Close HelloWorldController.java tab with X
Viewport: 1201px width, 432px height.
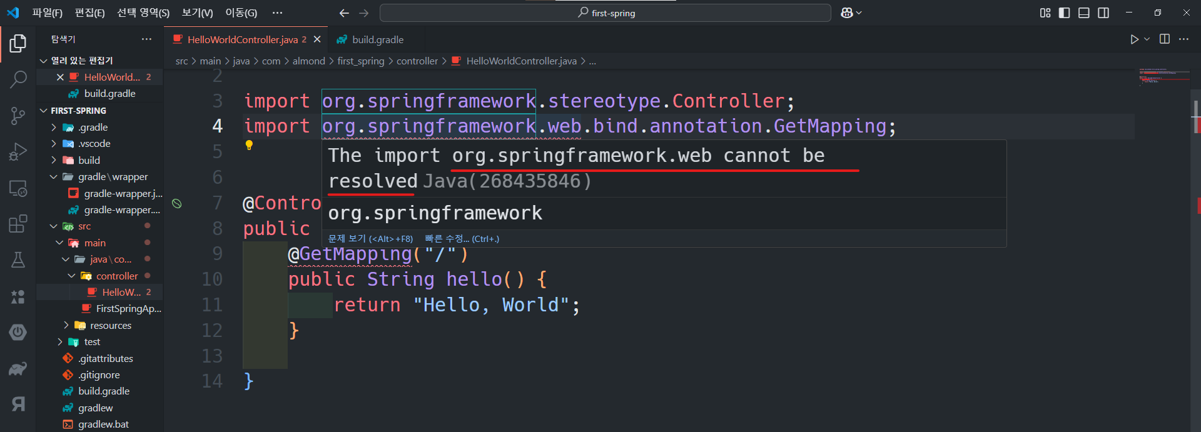coord(317,39)
